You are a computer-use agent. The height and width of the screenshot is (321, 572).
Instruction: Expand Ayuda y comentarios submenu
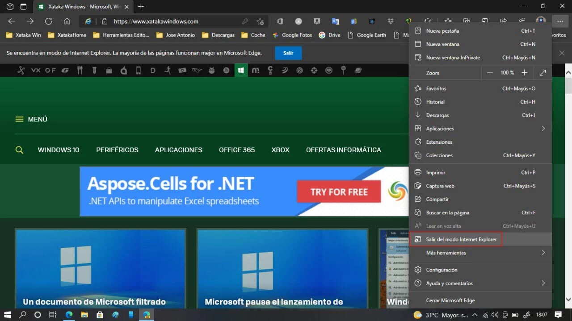[x=543, y=283]
